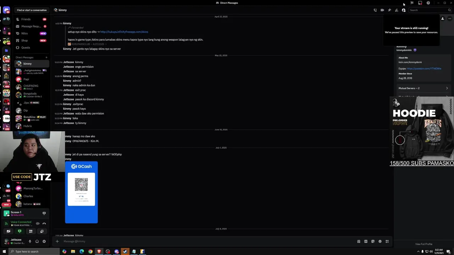Open activities button in voice panel
The image size is (454, 255).
31,231
